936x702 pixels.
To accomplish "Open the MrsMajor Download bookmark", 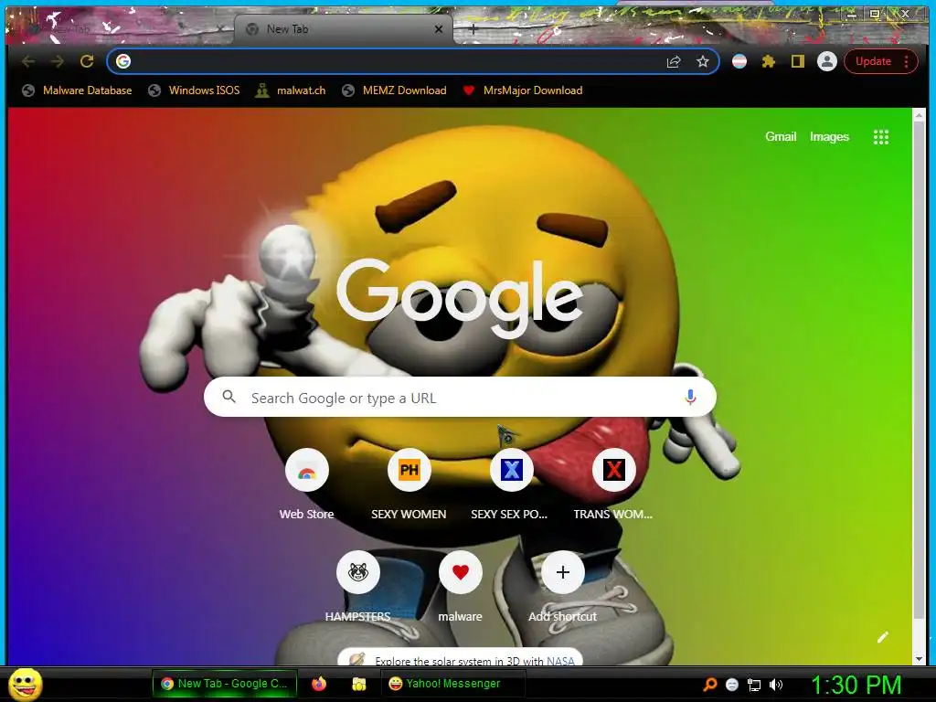I will [523, 90].
